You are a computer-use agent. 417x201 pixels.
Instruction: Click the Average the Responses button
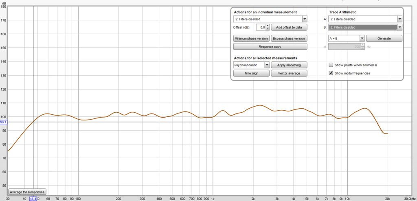click(x=27, y=192)
